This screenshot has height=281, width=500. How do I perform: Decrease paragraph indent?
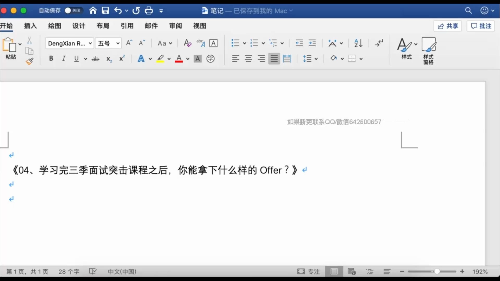299,43
